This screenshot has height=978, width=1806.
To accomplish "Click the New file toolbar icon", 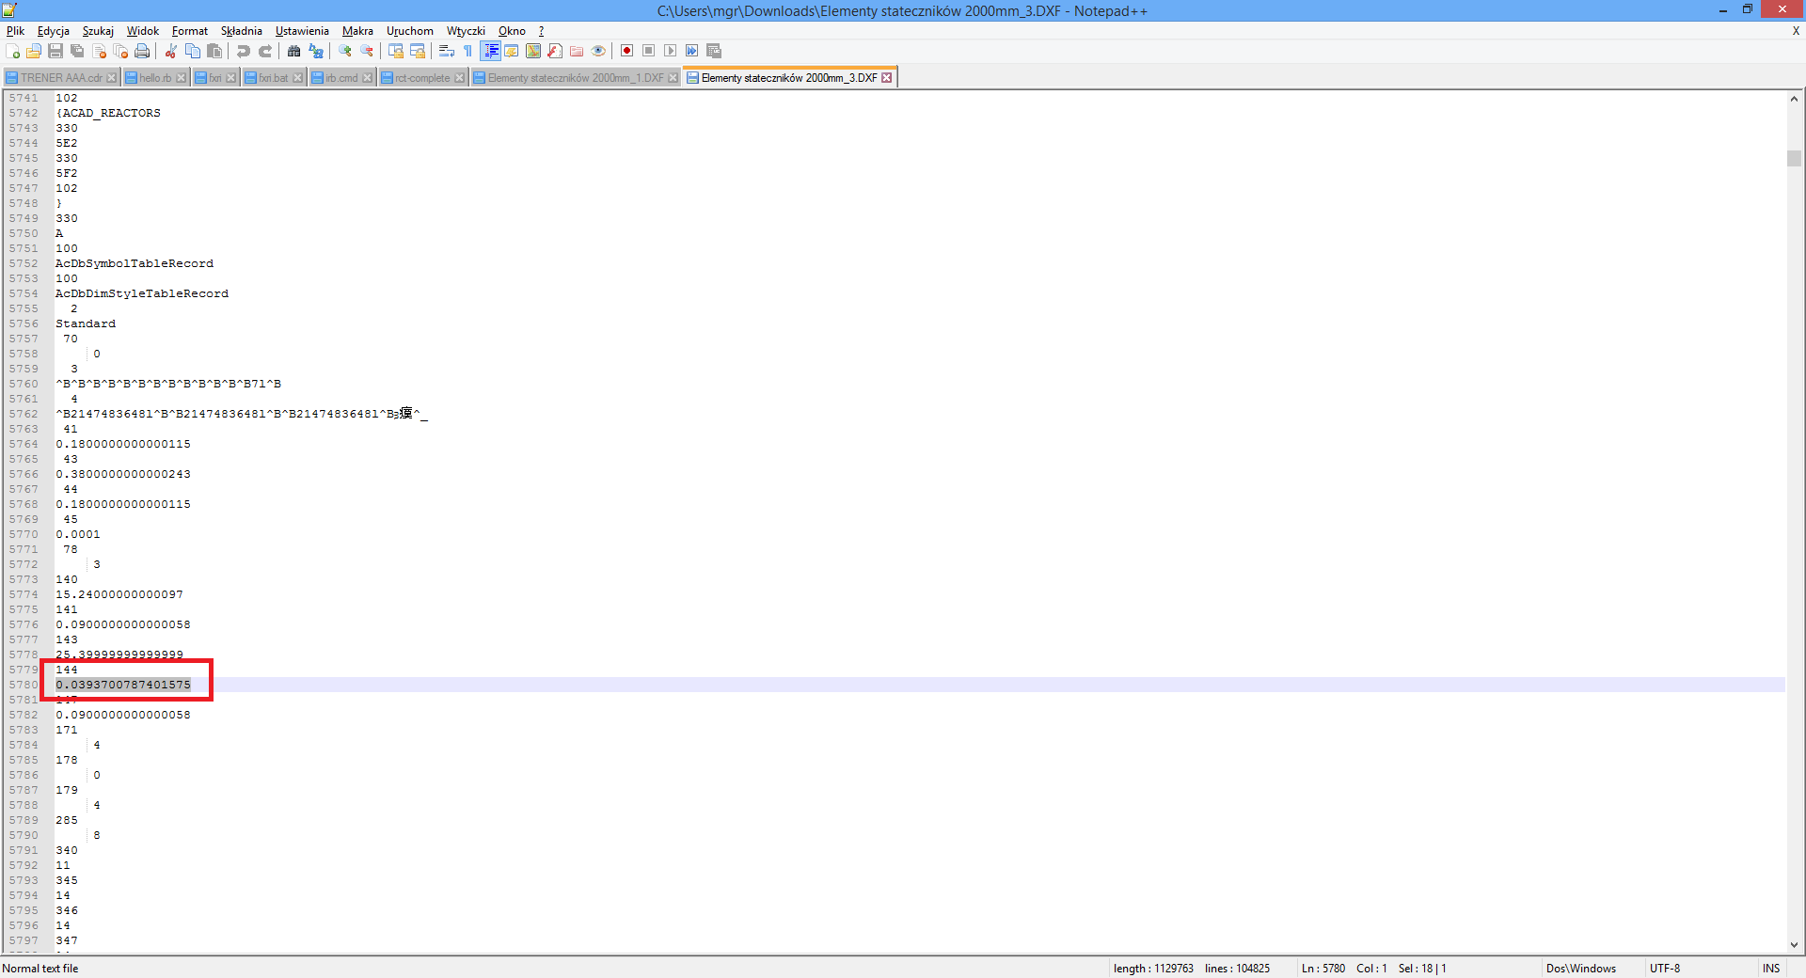I will click(12, 51).
